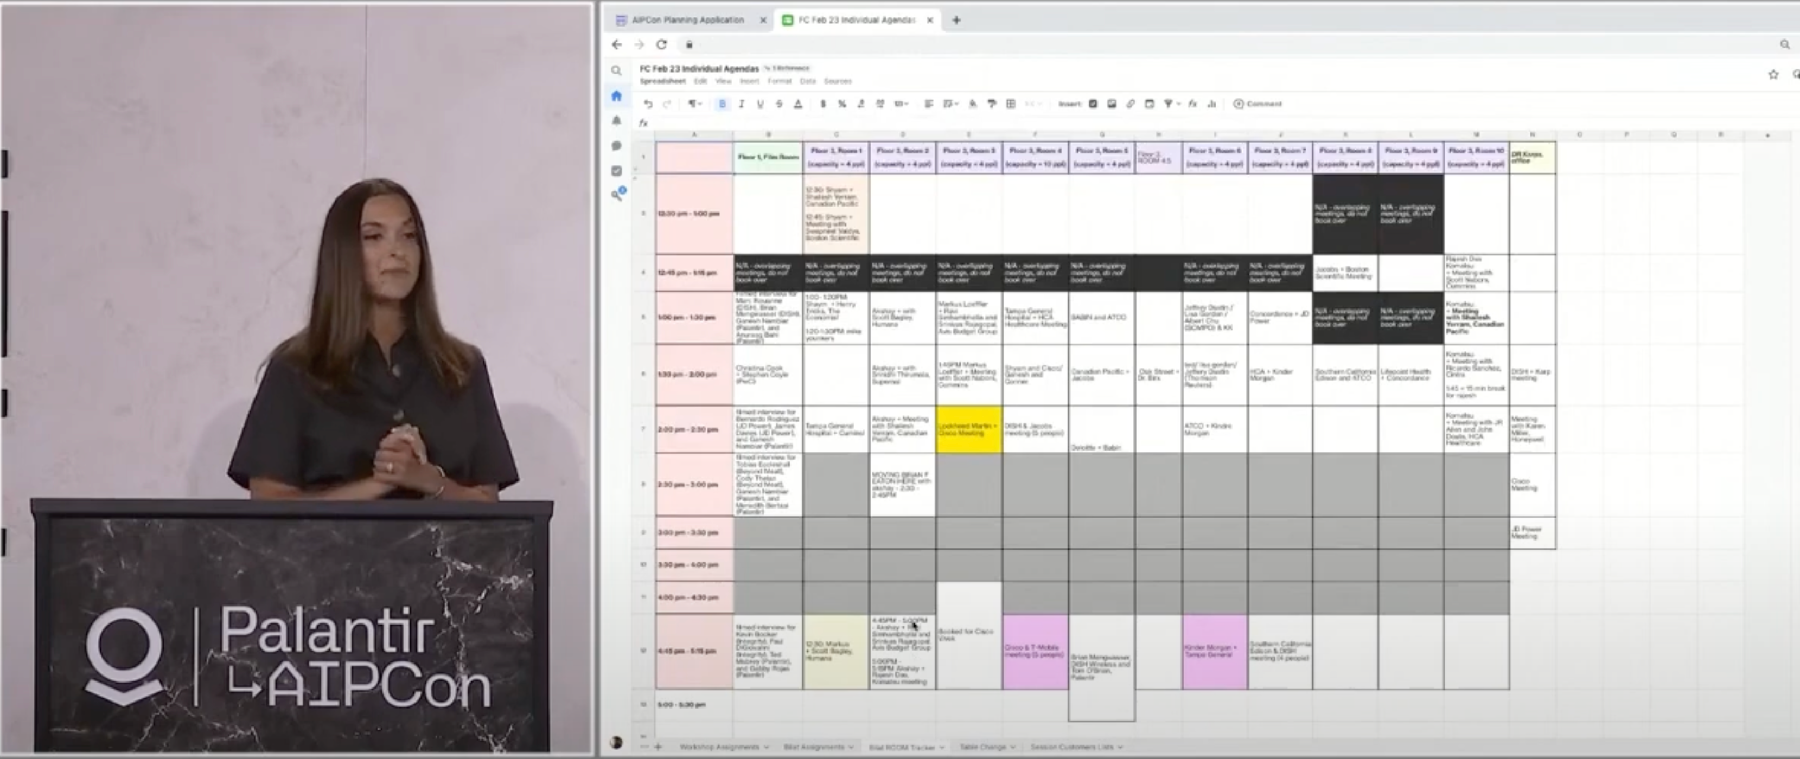Click the Comment button
1800x759 pixels.
click(1258, 104)
